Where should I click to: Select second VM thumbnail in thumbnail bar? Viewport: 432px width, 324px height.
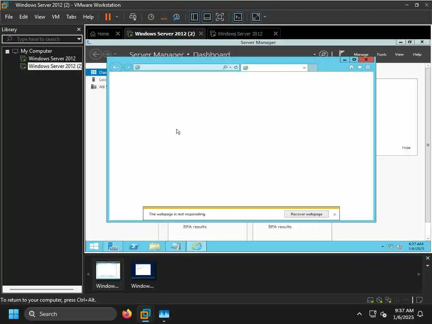click(143, 274)
